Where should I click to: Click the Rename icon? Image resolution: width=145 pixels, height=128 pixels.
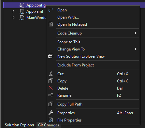51,95
